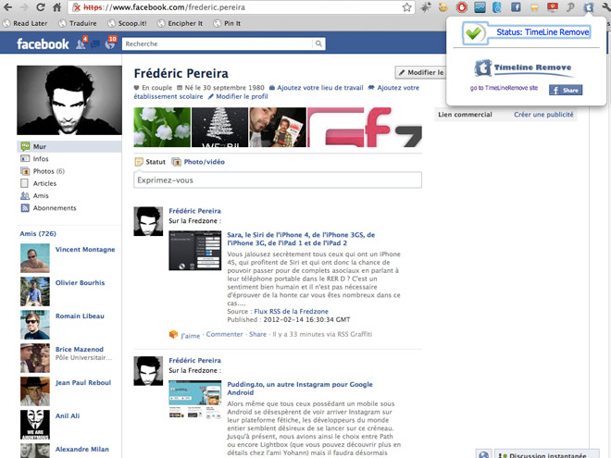
Task: Click the Timeline Remove extension toolbar icon
Action: (x=589, y=7)
